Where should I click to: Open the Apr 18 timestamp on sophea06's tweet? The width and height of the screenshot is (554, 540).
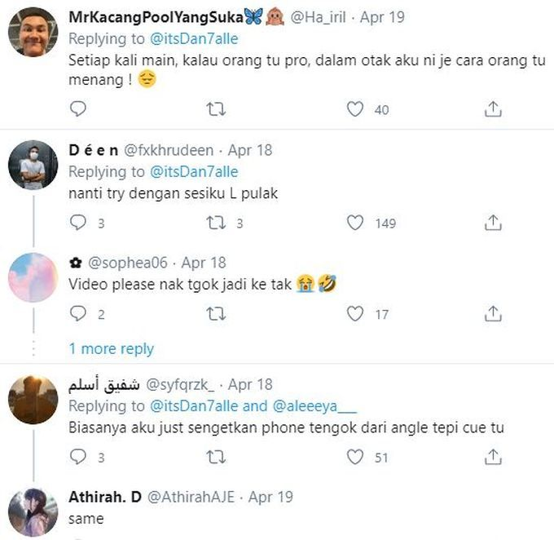tap(204, 263)
